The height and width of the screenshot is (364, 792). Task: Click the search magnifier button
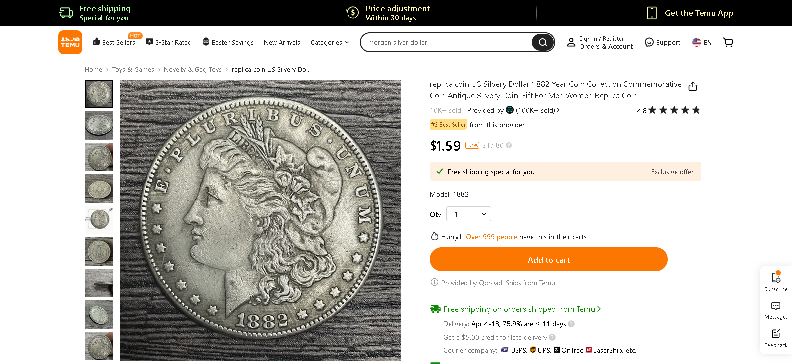(x=543, y=42)
